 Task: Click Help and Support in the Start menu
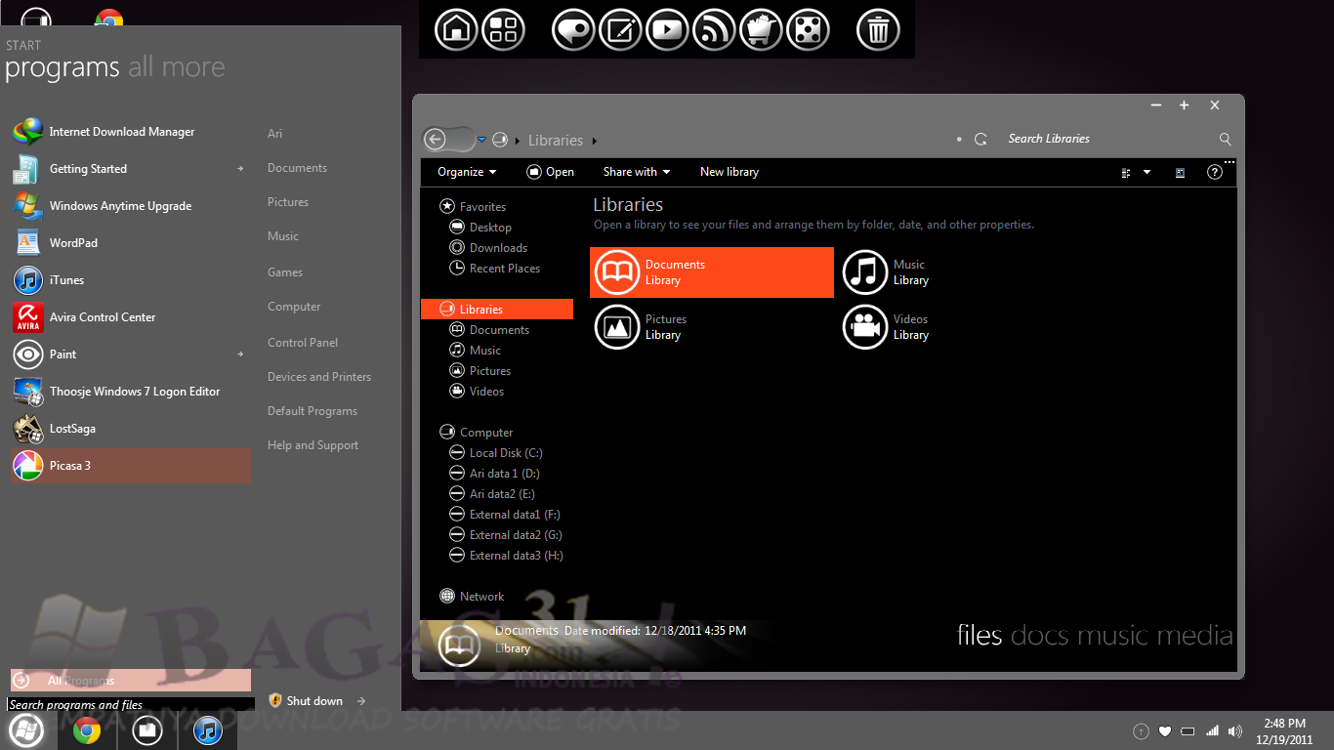click(x=313, y=444)
